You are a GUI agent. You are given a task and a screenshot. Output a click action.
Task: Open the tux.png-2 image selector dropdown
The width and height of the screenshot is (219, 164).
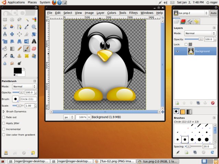[x=191, y=13]
